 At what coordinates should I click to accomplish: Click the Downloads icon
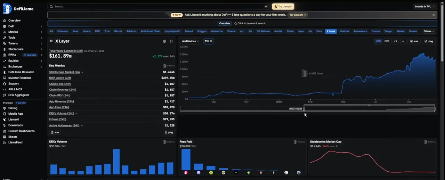point(5,125)
